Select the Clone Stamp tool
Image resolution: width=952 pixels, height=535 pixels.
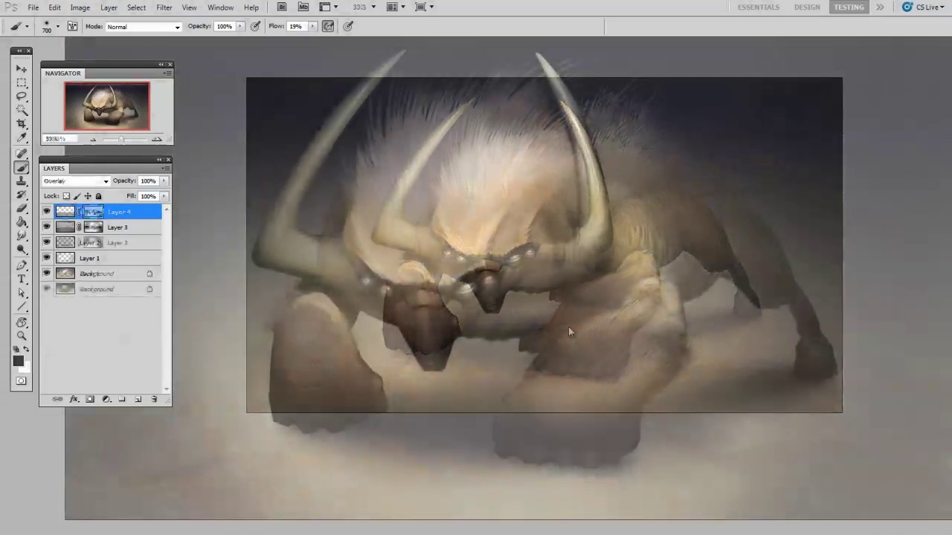[x=22, y=181]
